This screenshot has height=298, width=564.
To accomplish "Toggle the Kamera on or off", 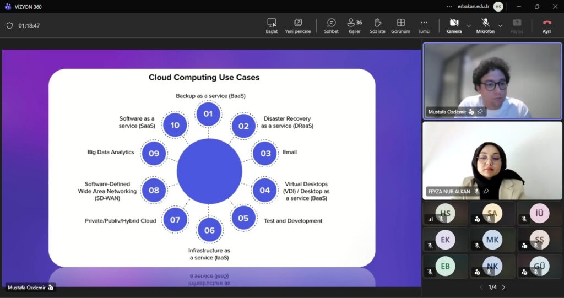I will click(x=454, y=23).
